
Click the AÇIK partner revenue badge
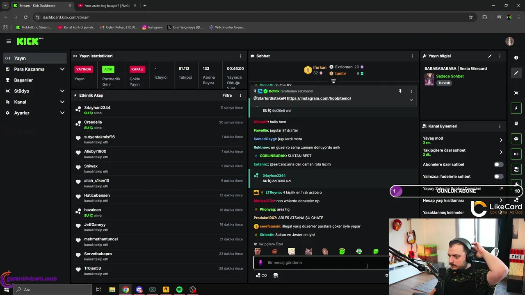click(108, 69)
